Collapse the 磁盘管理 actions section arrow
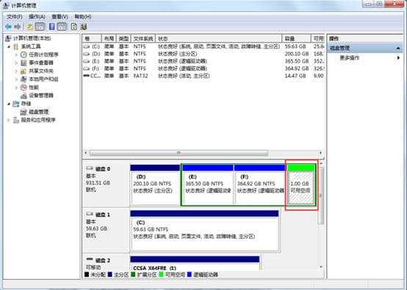 coord(398,49)
